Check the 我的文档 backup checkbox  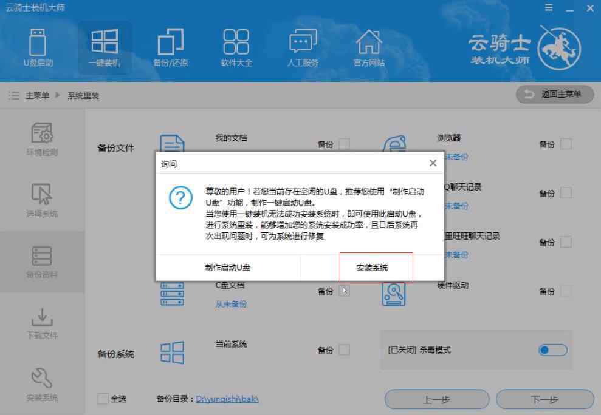click(344, 144)
